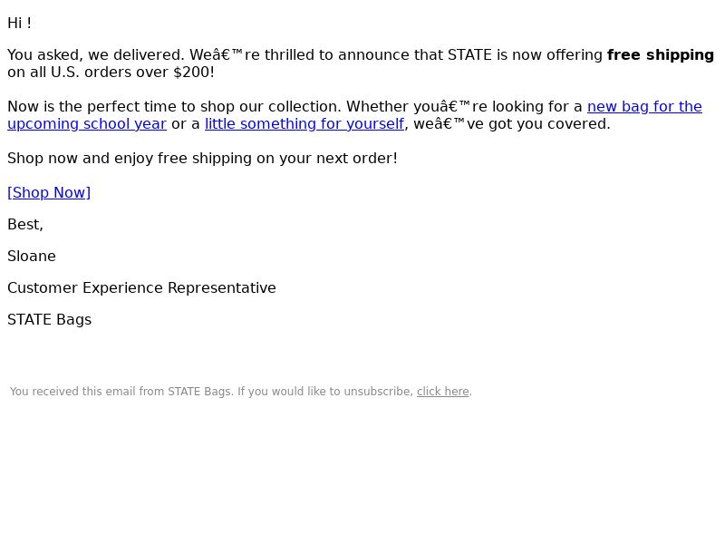725x544 pixels.
Task: Click the unsubscribe 'click here' link
Action: 443,392
